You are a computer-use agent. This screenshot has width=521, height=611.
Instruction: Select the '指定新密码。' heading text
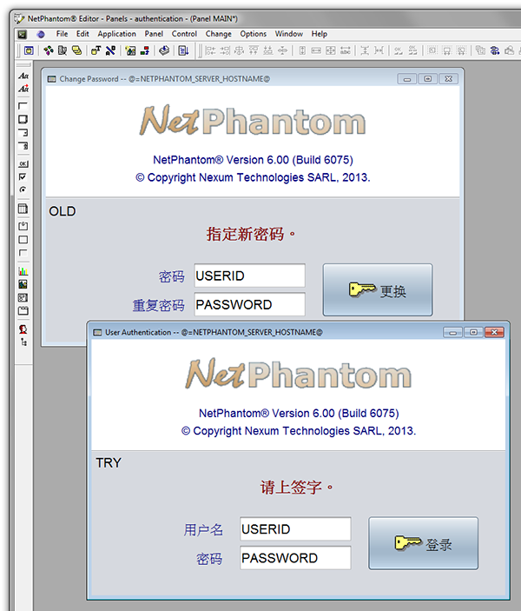point(251,234)
